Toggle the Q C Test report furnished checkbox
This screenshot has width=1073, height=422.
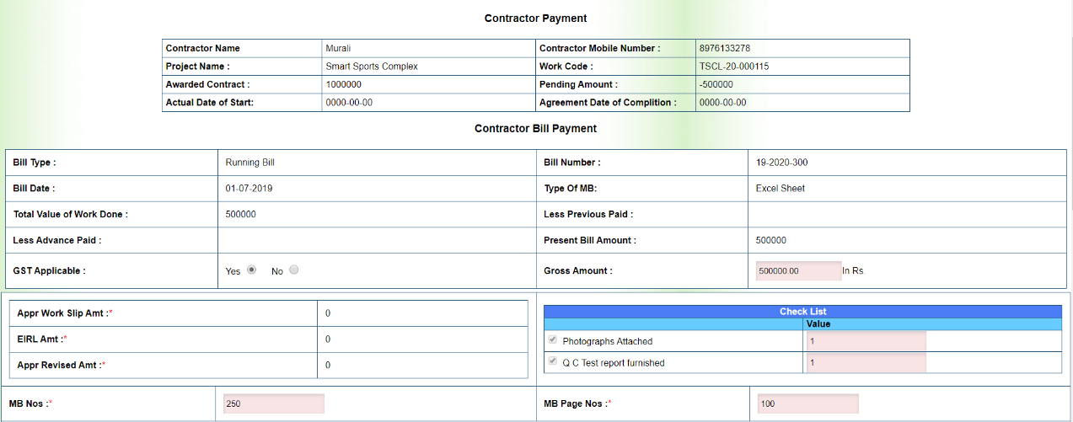[x=553, y=362]
